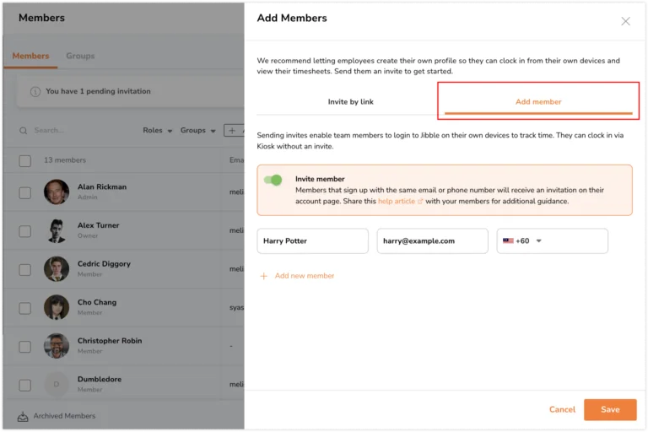648x432 pixels.
Task: Open Dumbledore's placeholder avatar
Action: 57,384
